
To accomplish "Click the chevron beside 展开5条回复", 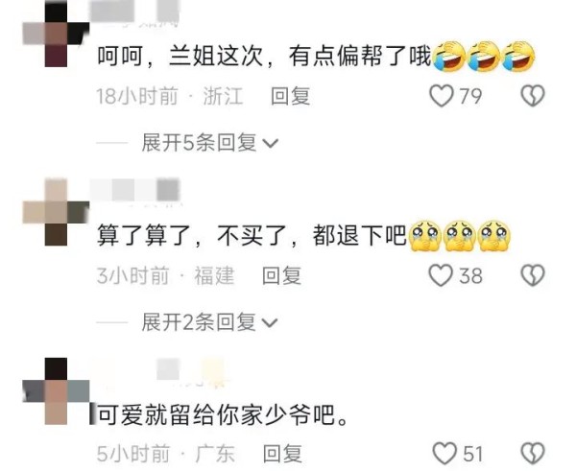I will [271, 143].
